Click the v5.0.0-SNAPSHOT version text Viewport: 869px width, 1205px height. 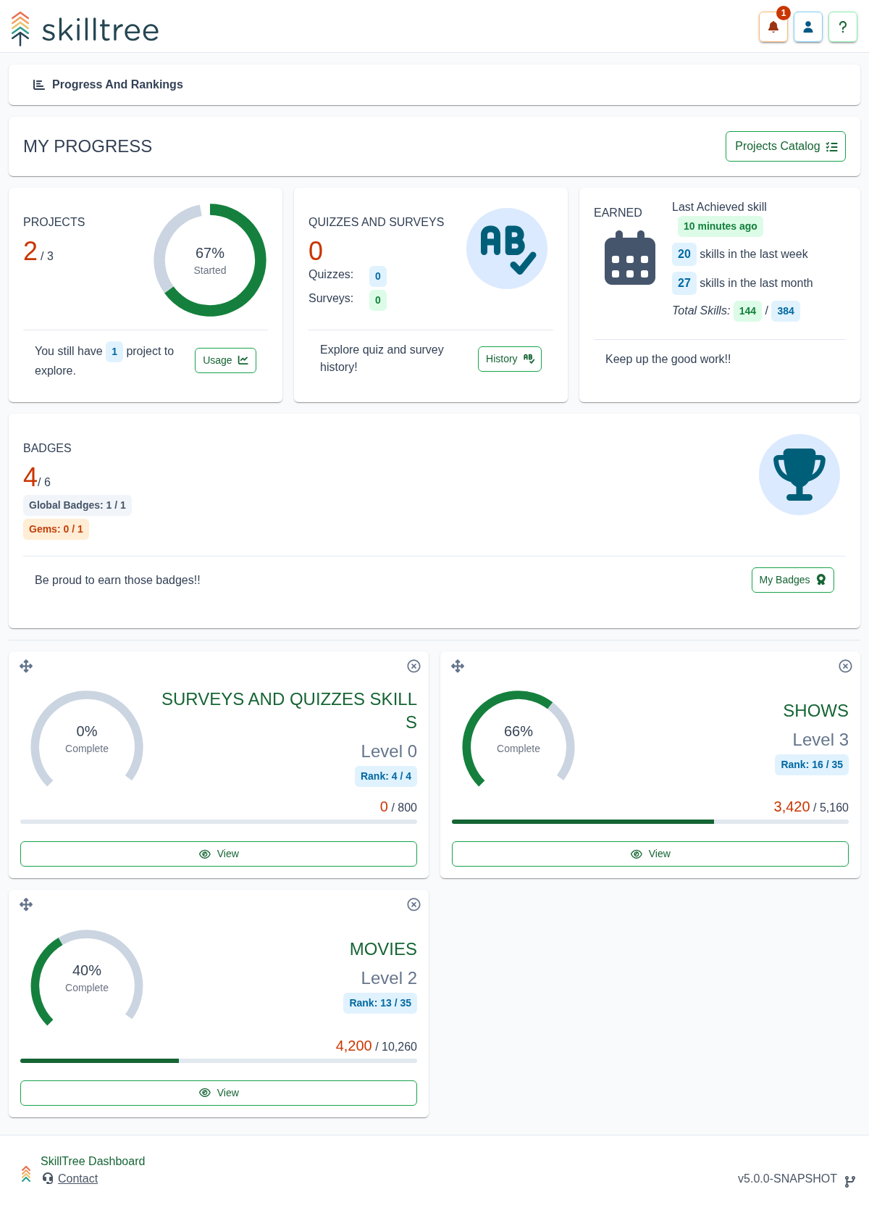click(x=787, y=1179)
